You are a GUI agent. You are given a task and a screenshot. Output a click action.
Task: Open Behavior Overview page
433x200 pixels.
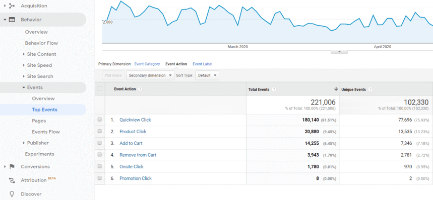36,32
